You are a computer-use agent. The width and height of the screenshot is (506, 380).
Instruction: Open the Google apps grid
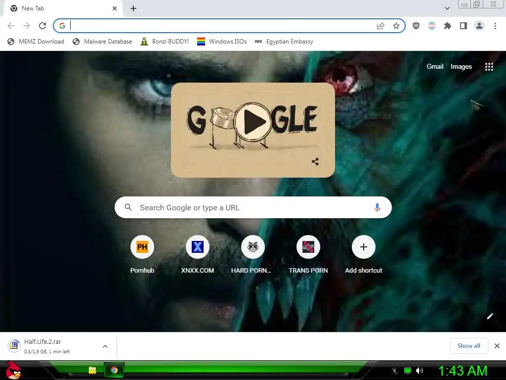point(489,67)
